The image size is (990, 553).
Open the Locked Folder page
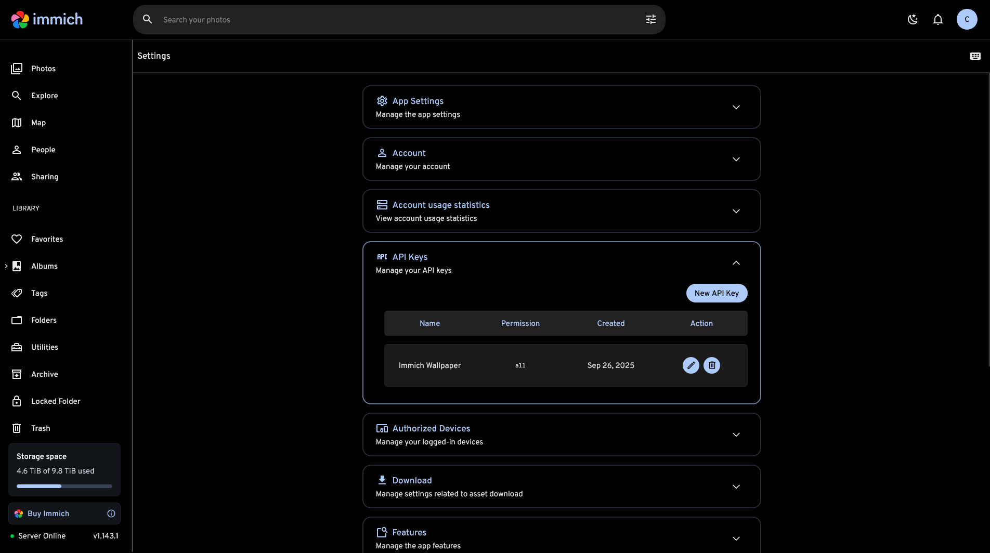56,401
